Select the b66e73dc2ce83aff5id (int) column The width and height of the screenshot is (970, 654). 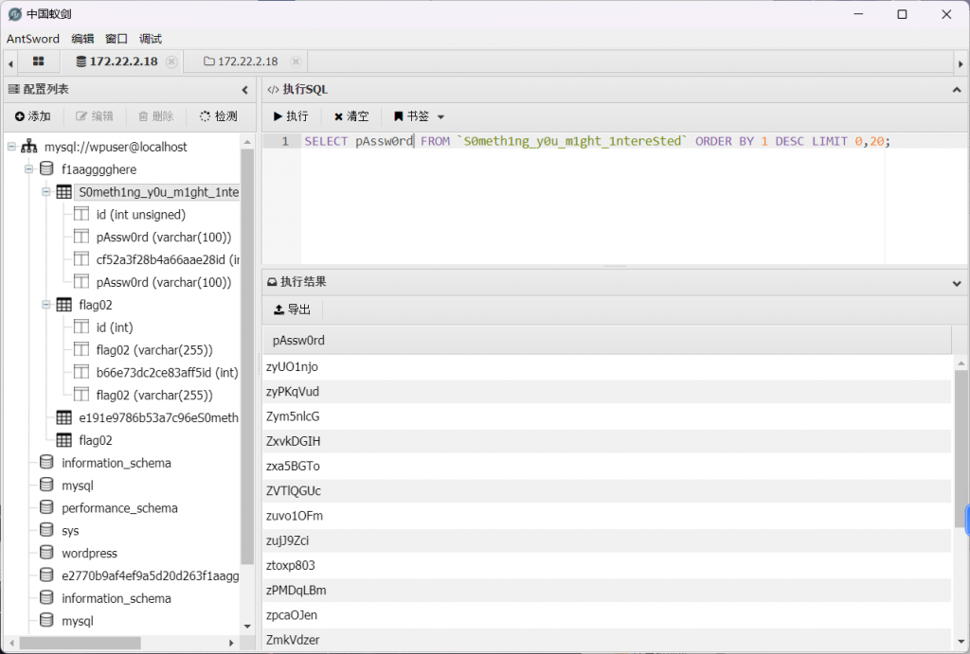167,372
